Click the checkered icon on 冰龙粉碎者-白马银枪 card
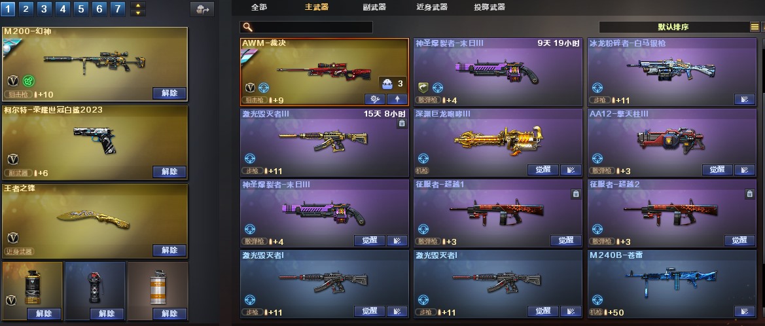Screen dimensions: 765x326 [745, 99]
